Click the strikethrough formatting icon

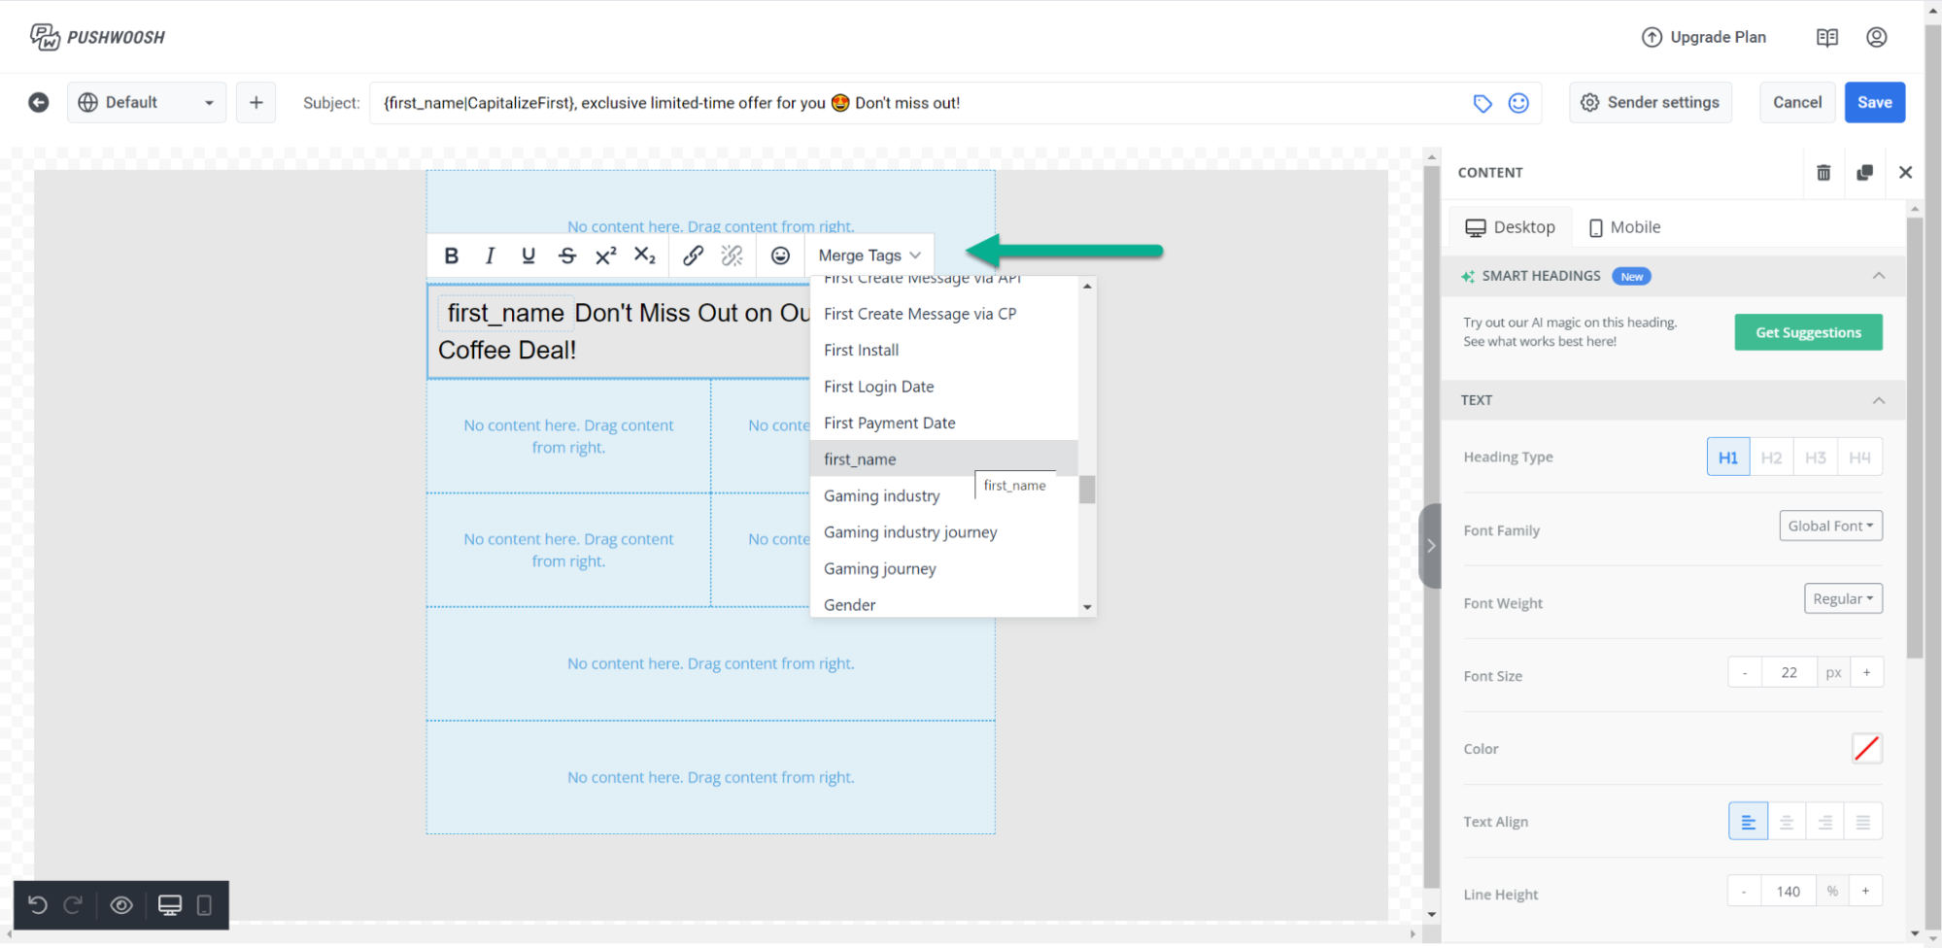pos(567,255)
